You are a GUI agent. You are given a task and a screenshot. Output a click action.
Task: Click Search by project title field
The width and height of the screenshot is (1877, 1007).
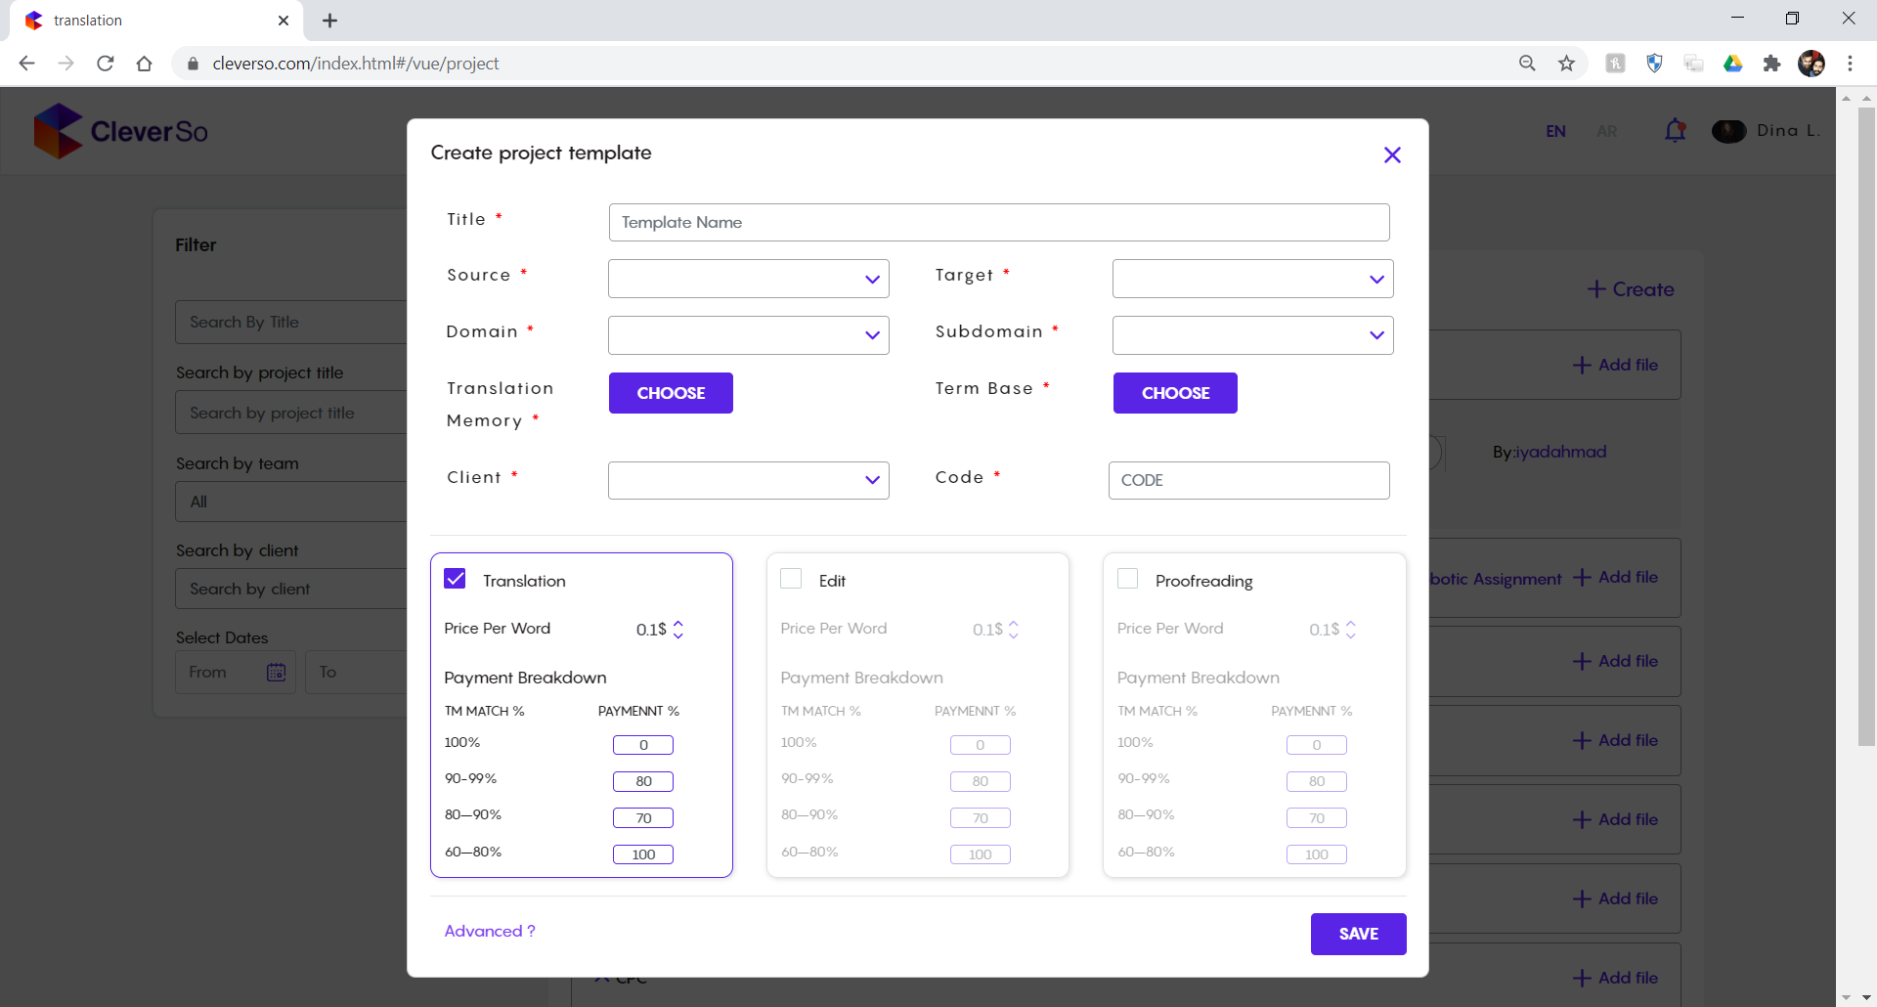pyautogui.click(x=291, y=413)
